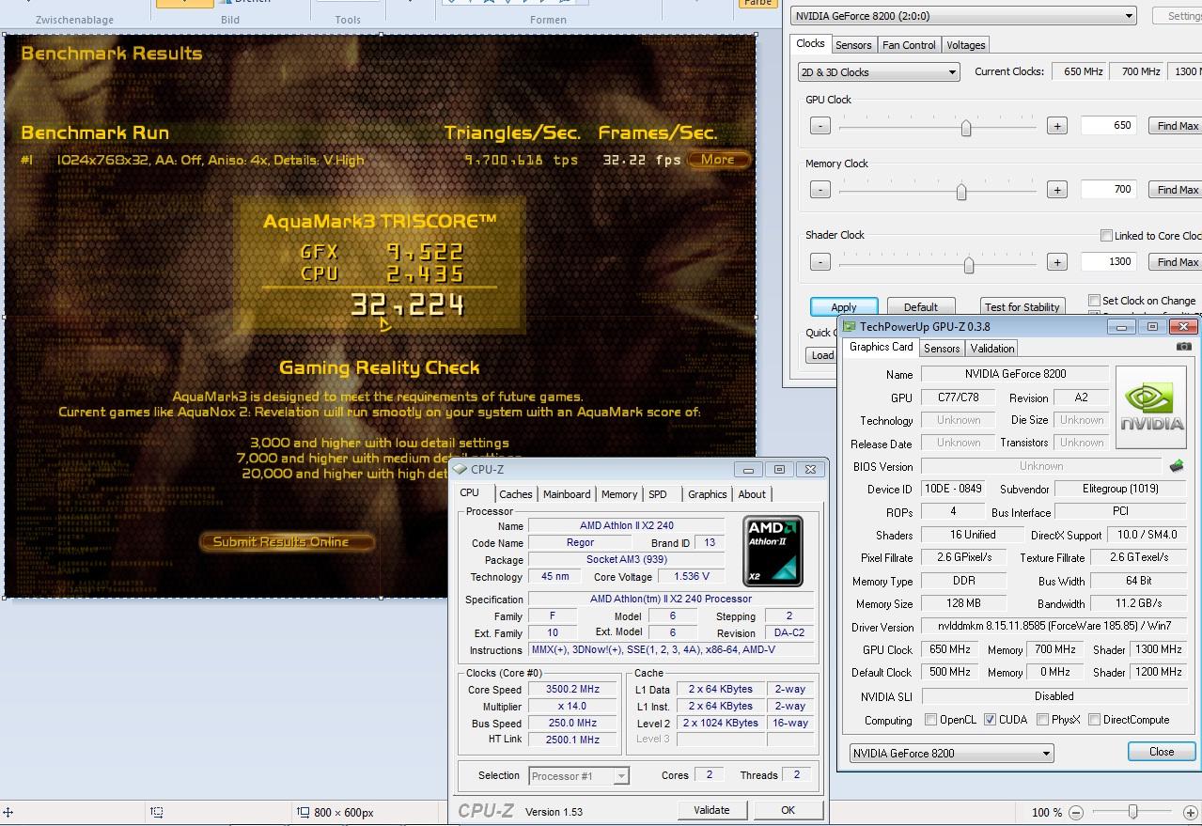This screenshot has width=1202, height=826.
Task: Open the SPD tab in CPU-Z
Action: point(658,494)
